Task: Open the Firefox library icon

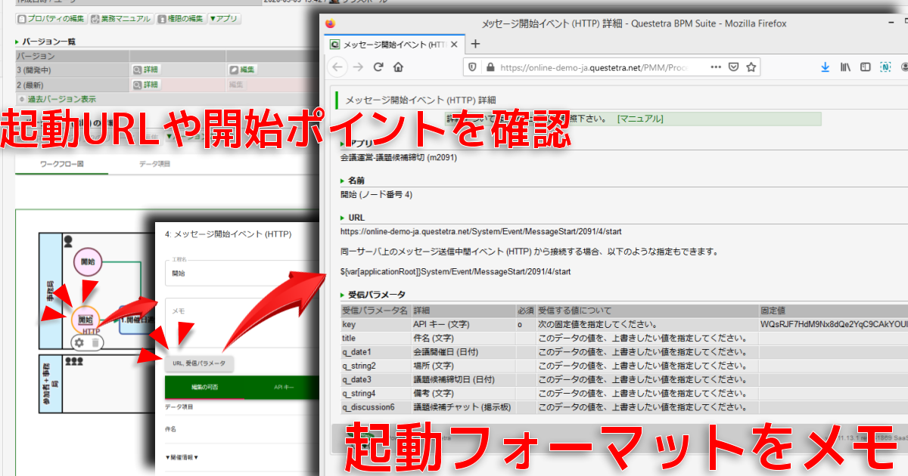Action: 845,66
